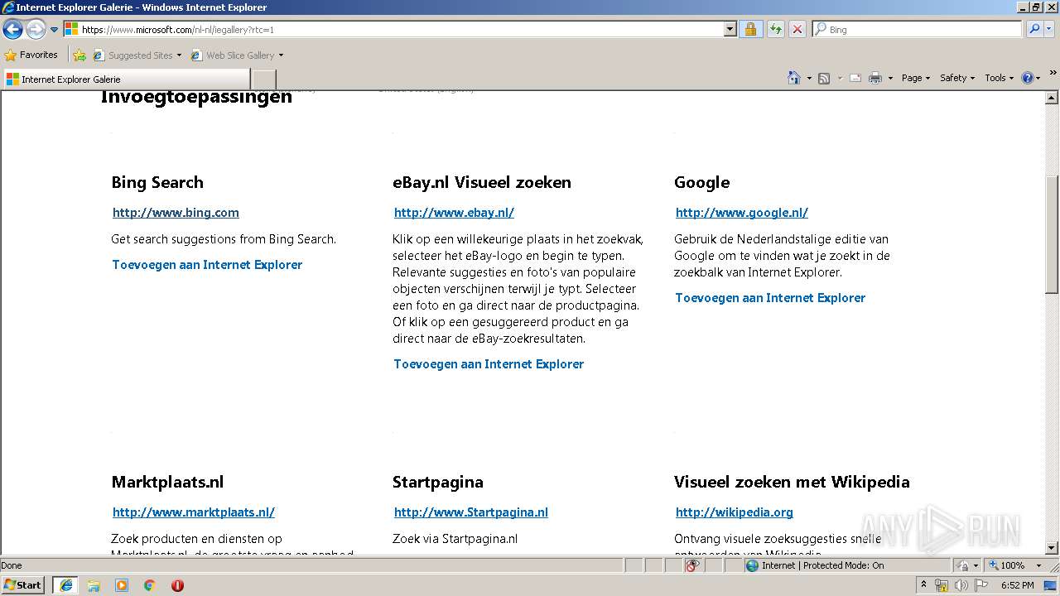1060x596 pixels.
Task: Click the Invoegtoepassingen heading
Action: [196, 98]
